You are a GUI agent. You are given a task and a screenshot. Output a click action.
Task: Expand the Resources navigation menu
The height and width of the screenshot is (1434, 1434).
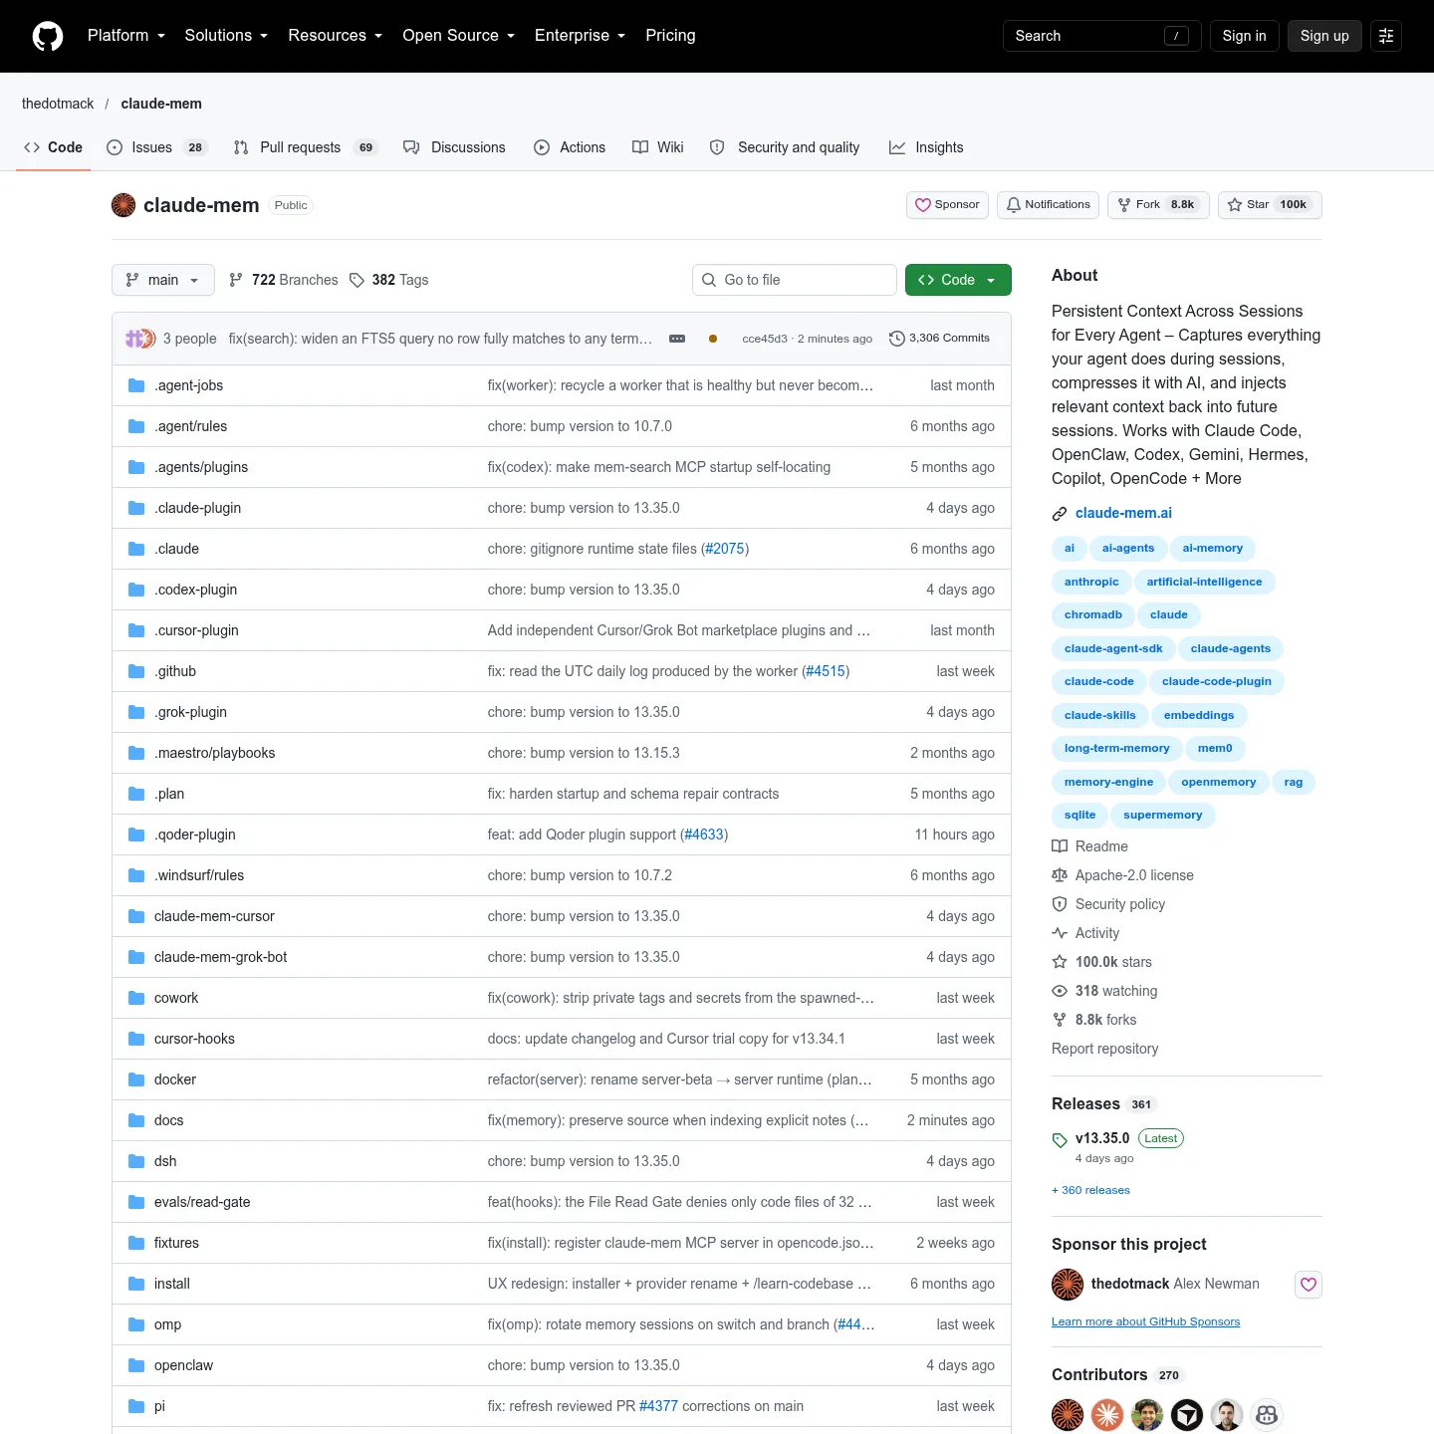tap(336, 36)
